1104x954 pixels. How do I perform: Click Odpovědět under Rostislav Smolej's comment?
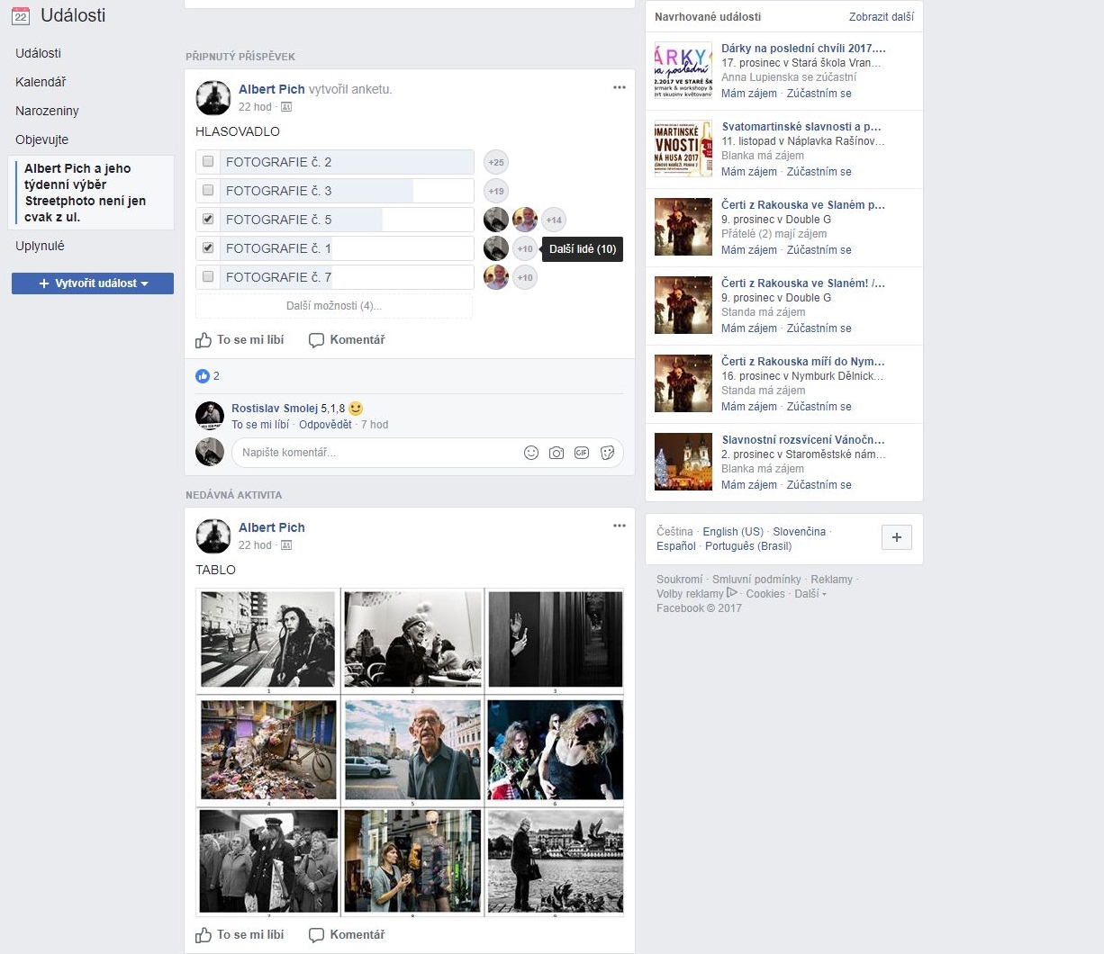[x=325, y=425]
